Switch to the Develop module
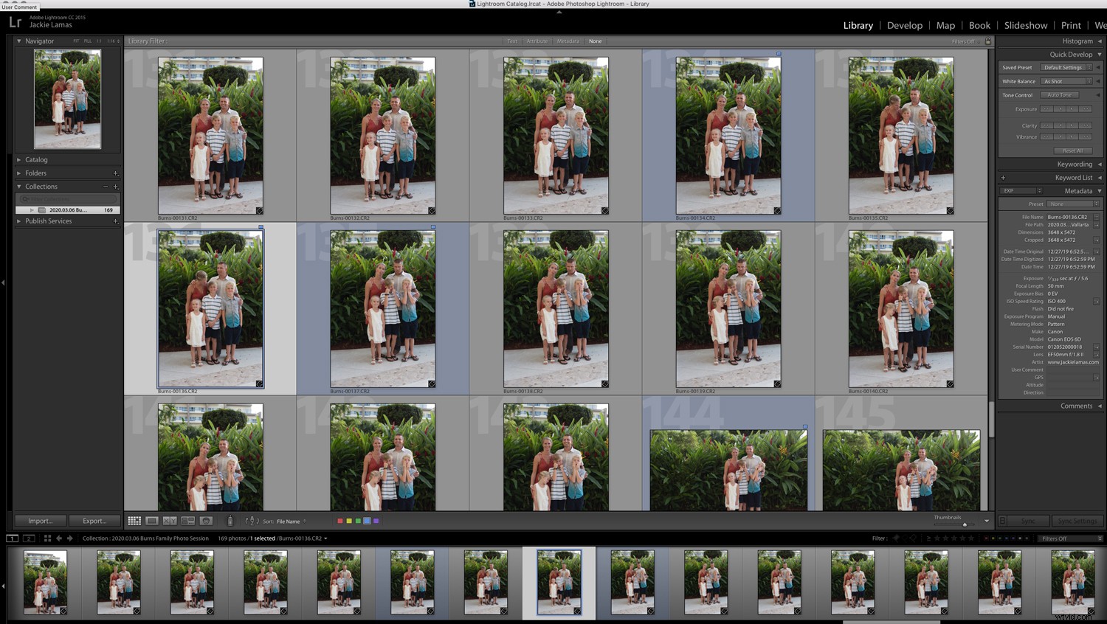Screen dimensions: 1107x624 click(905, 25)
